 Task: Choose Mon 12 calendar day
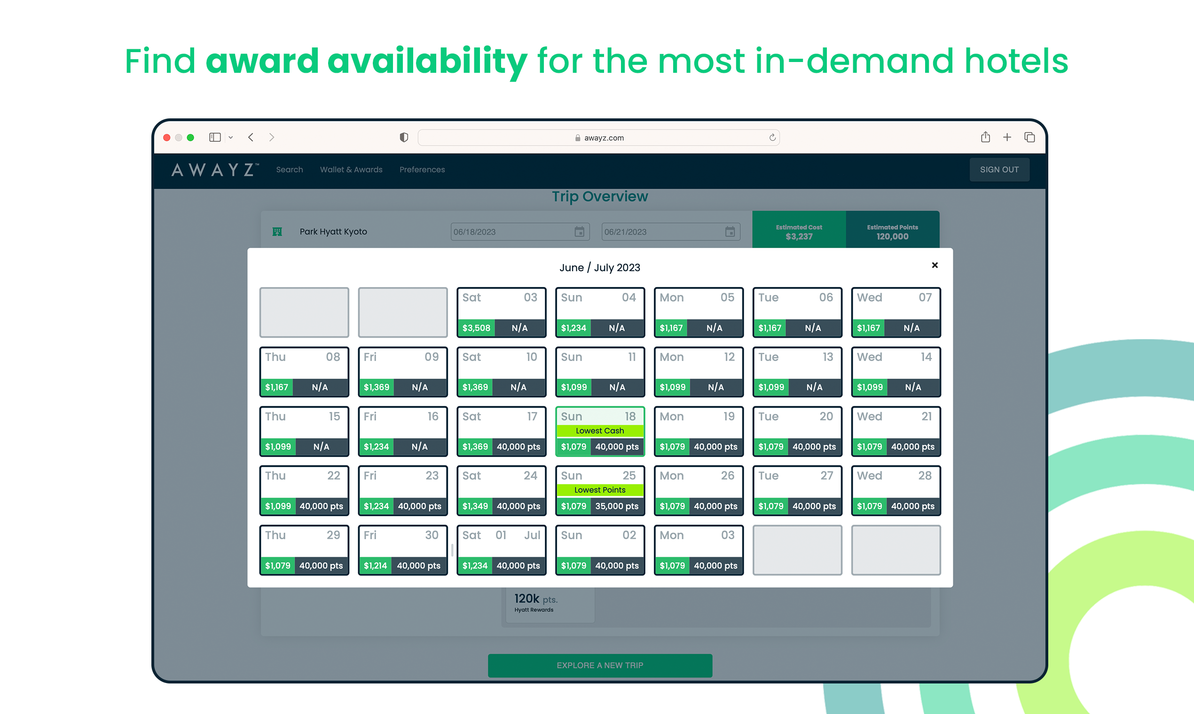coord(699,372)
